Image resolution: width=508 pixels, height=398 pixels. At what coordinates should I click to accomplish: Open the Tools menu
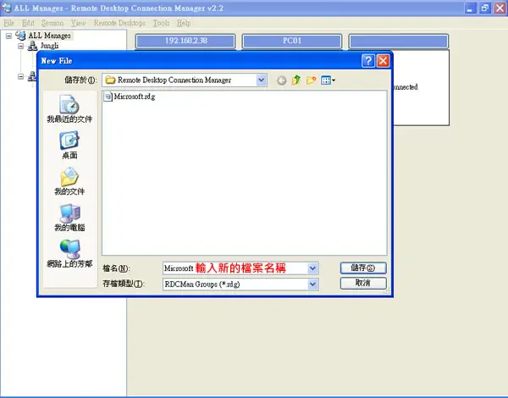click(x=161, y=23)
